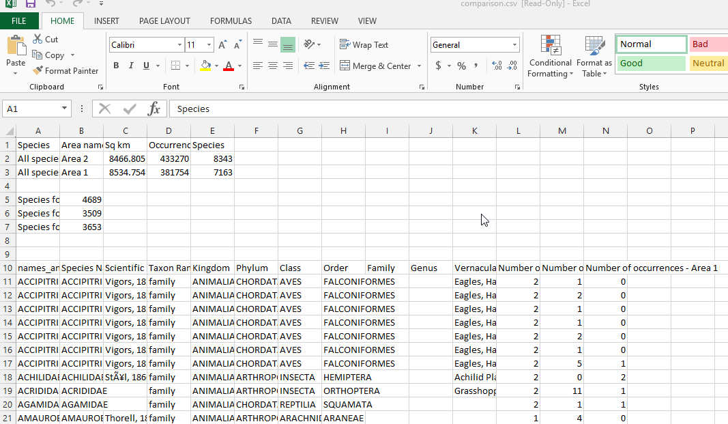Click Merge & Center
The image size is (728, 424).
click(x=375, y=66)
